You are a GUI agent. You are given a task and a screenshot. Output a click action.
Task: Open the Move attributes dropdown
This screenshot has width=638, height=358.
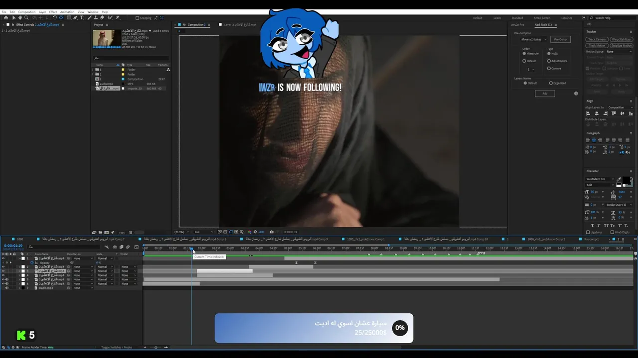(534, 39)
